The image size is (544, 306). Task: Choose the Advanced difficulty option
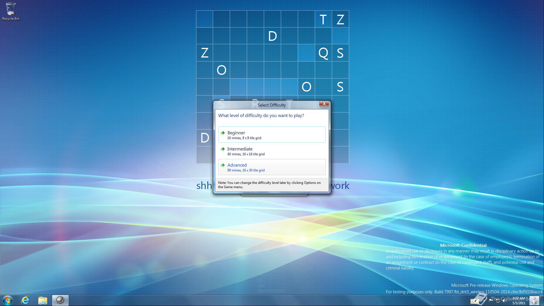272,167
